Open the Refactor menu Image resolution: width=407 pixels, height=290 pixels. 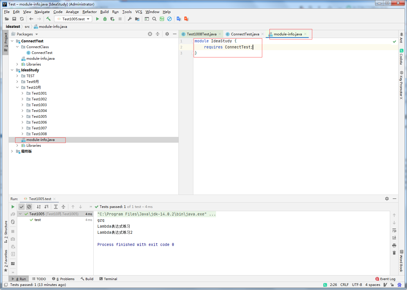(x=89, y=12)
